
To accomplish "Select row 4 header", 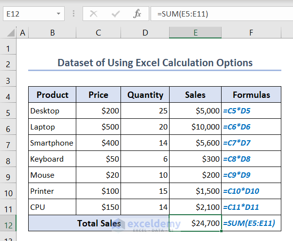I will click(x=8, y=95).
